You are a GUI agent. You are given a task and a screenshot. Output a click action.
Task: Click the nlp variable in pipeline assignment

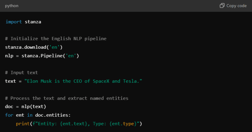click(9, 56)
